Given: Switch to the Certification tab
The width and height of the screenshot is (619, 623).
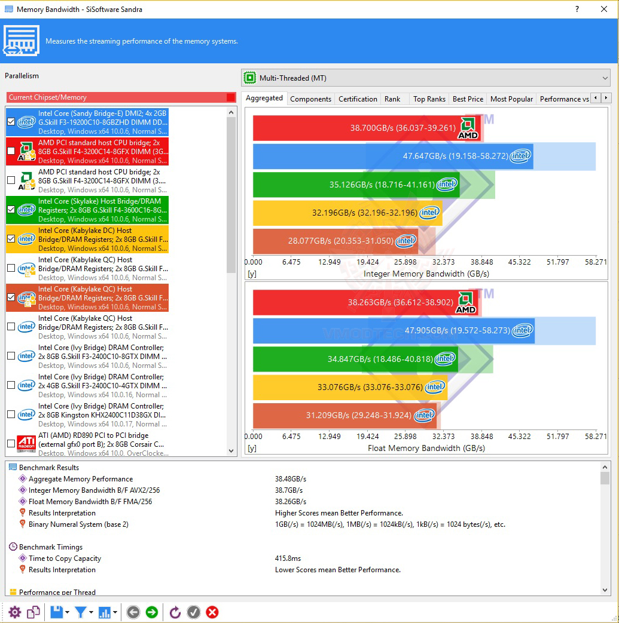Looking at the screenshot, I should (358, 99).
